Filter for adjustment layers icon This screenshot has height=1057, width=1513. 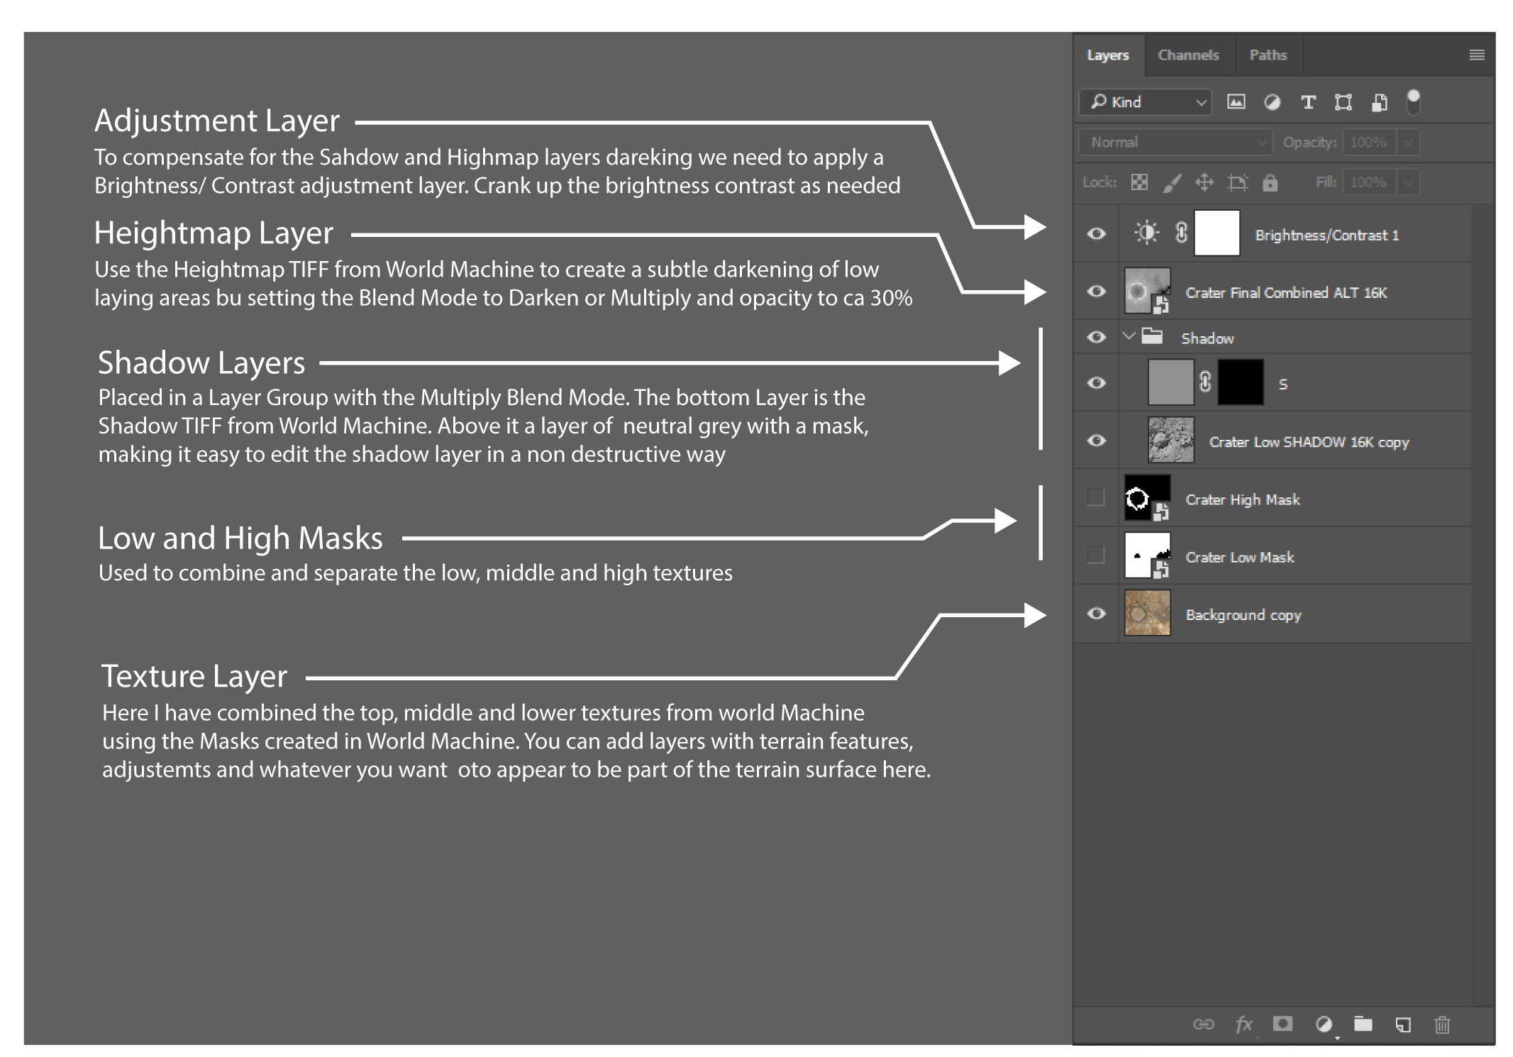coord(1273,102)
